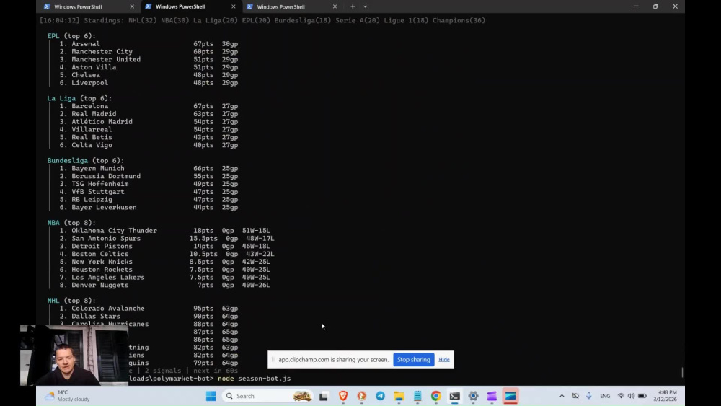Click the webcam overlay thumbnail
The width and height of the screenshot is (721, 406).
(74, 355)
